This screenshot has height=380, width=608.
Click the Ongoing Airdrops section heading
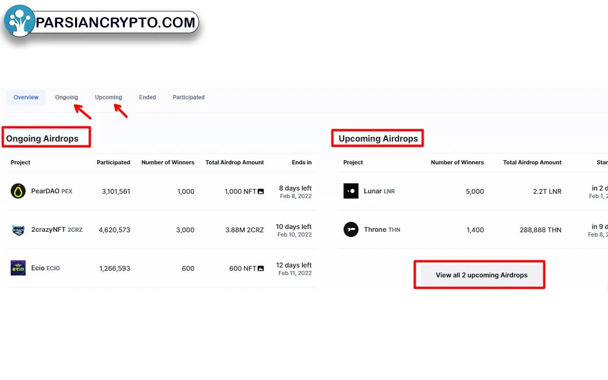coord(42,139)
